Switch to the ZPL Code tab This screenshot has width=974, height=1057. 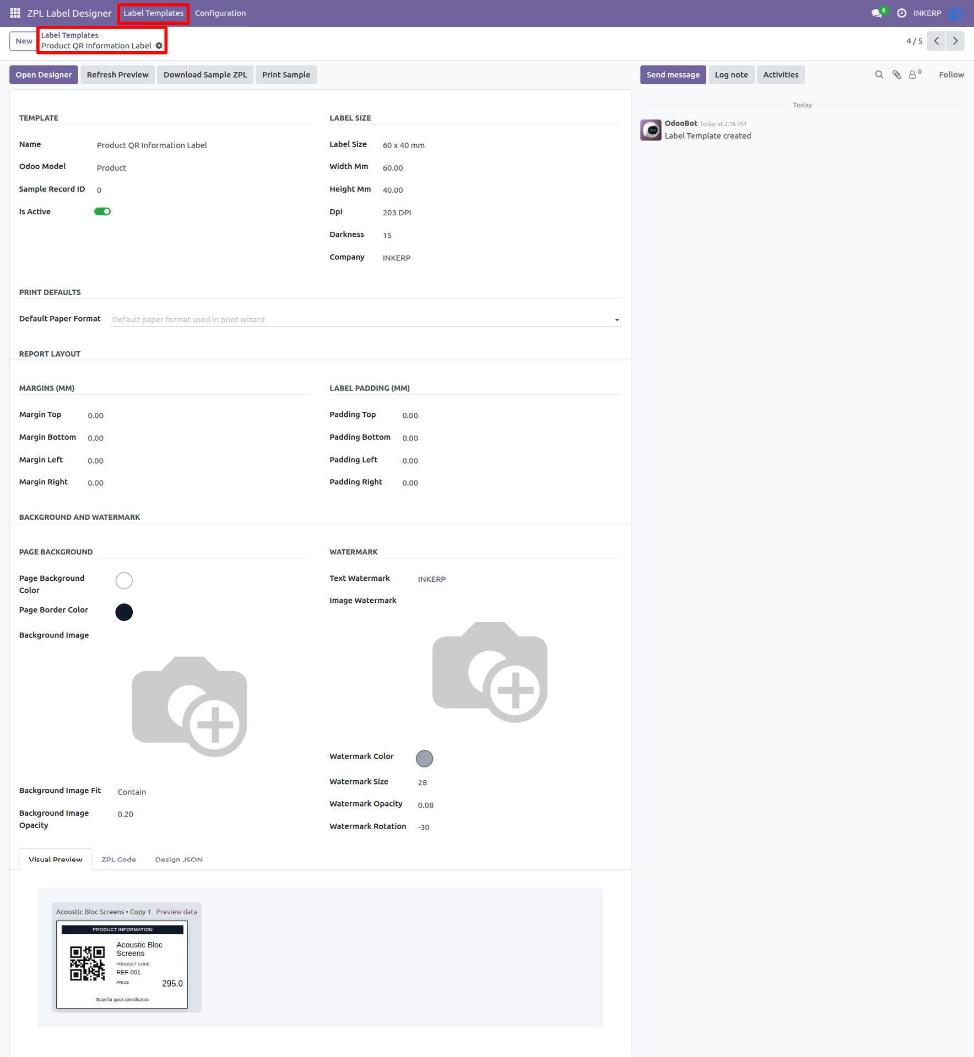118,859
